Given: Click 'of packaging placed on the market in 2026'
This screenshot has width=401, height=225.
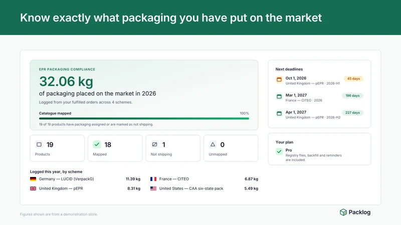Looking at the screenshot, I should [97, 93].
